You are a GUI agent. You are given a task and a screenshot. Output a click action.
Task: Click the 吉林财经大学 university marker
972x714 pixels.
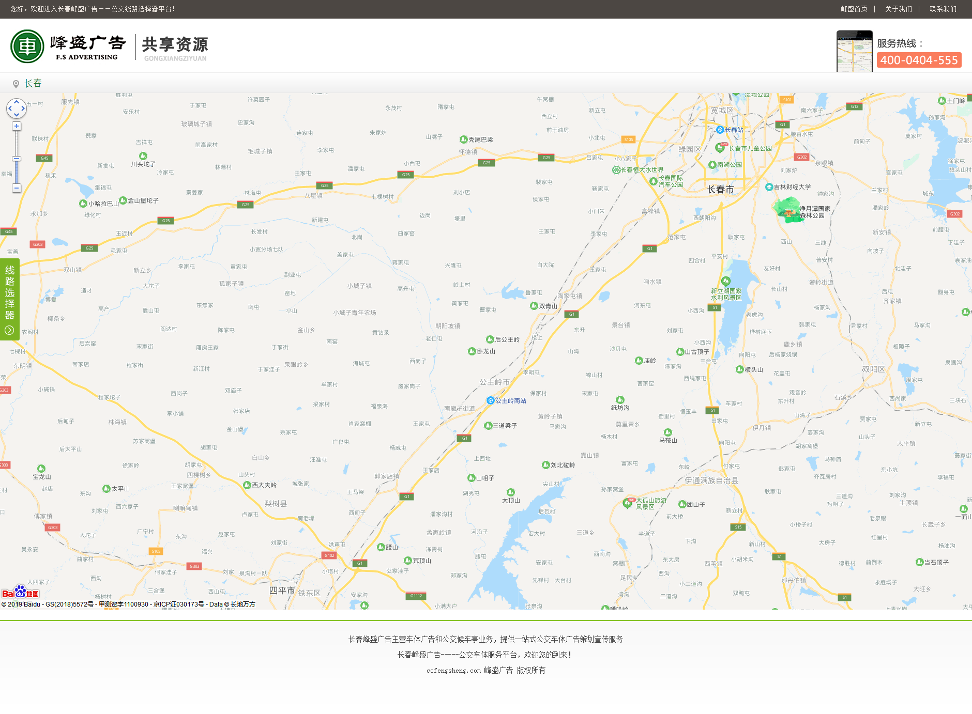(769, 187)
